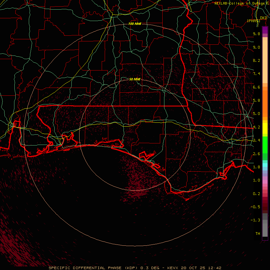Click the 5.0 value on the color scale
Viewport: 270px width, 270px height.
point(256,114)
